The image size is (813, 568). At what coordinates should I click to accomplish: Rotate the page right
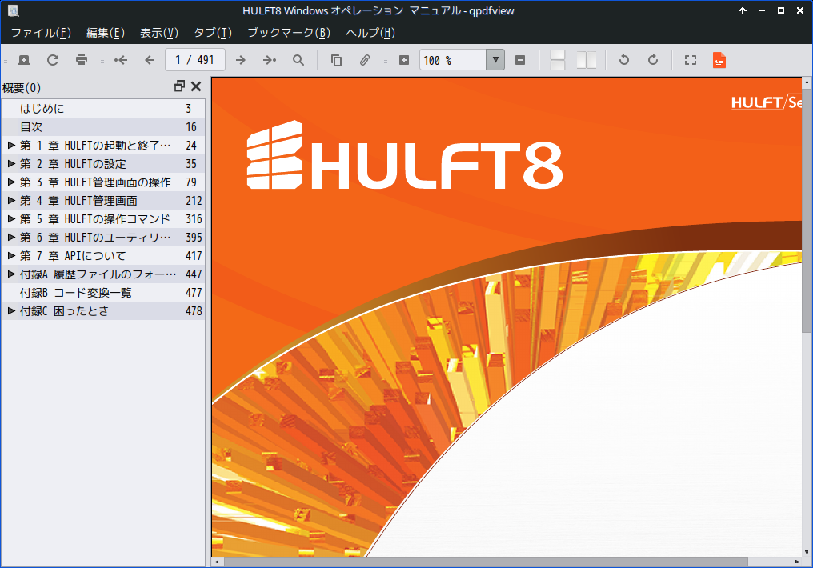point(653,60)
